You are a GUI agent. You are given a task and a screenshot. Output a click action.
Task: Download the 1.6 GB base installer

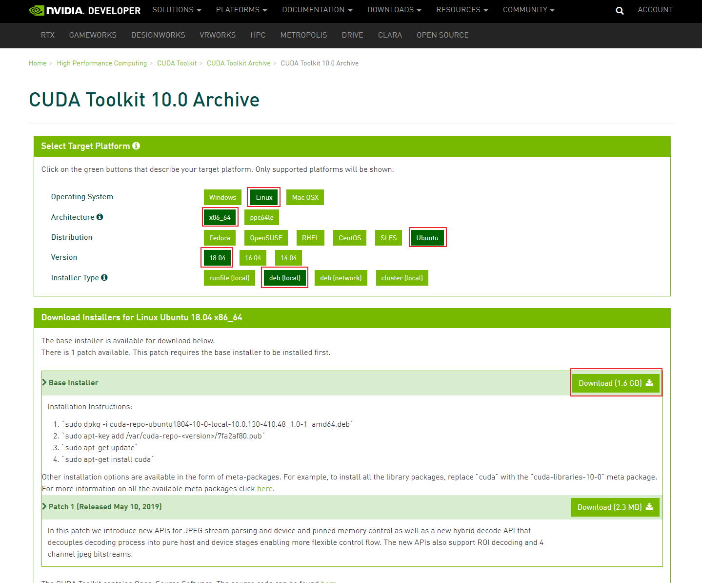[616, 383]
